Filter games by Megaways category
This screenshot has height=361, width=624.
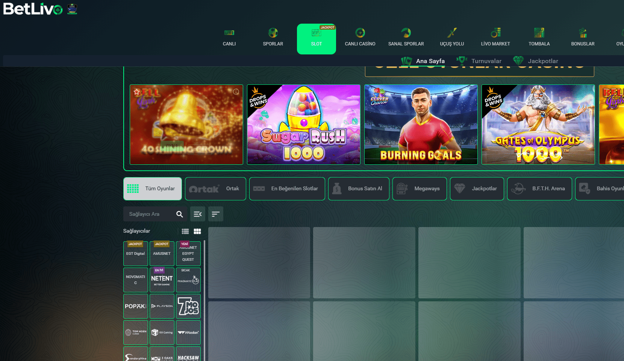[420, 189]
